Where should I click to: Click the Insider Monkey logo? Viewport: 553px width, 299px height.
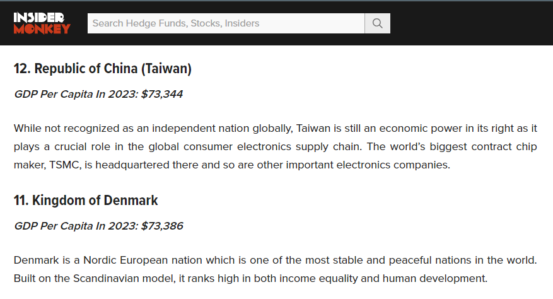(x=42, y=23)
